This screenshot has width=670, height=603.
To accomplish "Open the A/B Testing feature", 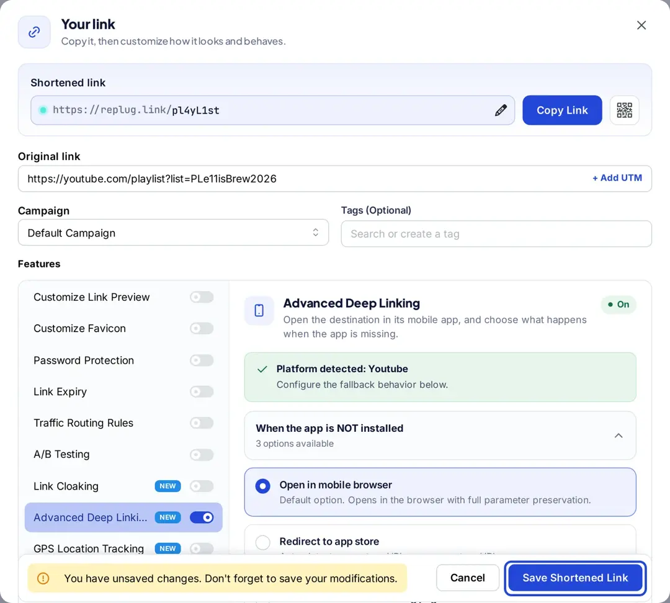I will [x=123, y=454].
